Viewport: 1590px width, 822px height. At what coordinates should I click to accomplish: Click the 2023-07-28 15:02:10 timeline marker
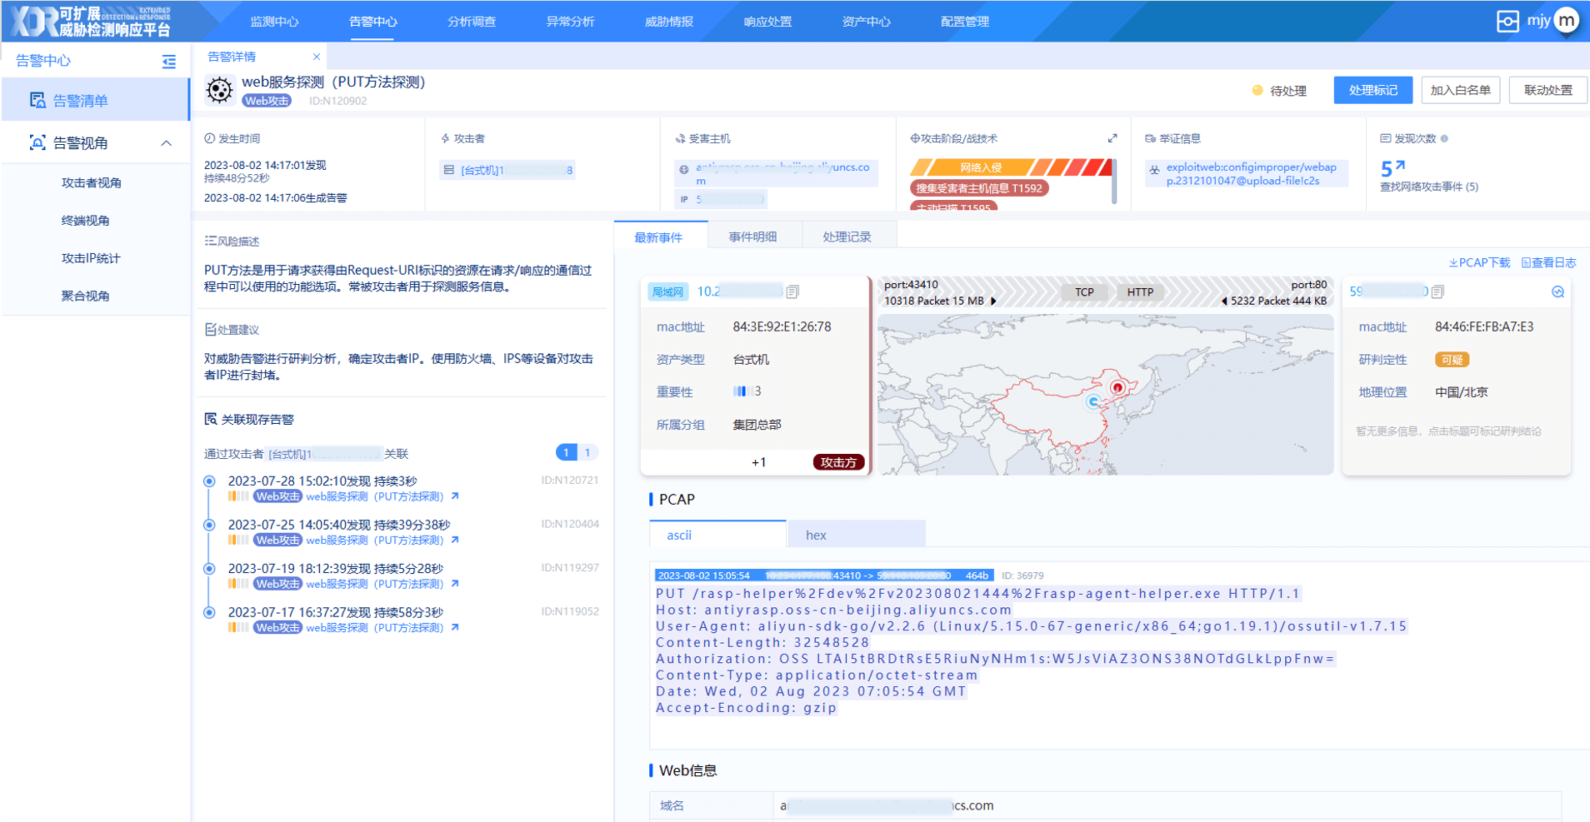pyautogui.click(x=210, y=481)
